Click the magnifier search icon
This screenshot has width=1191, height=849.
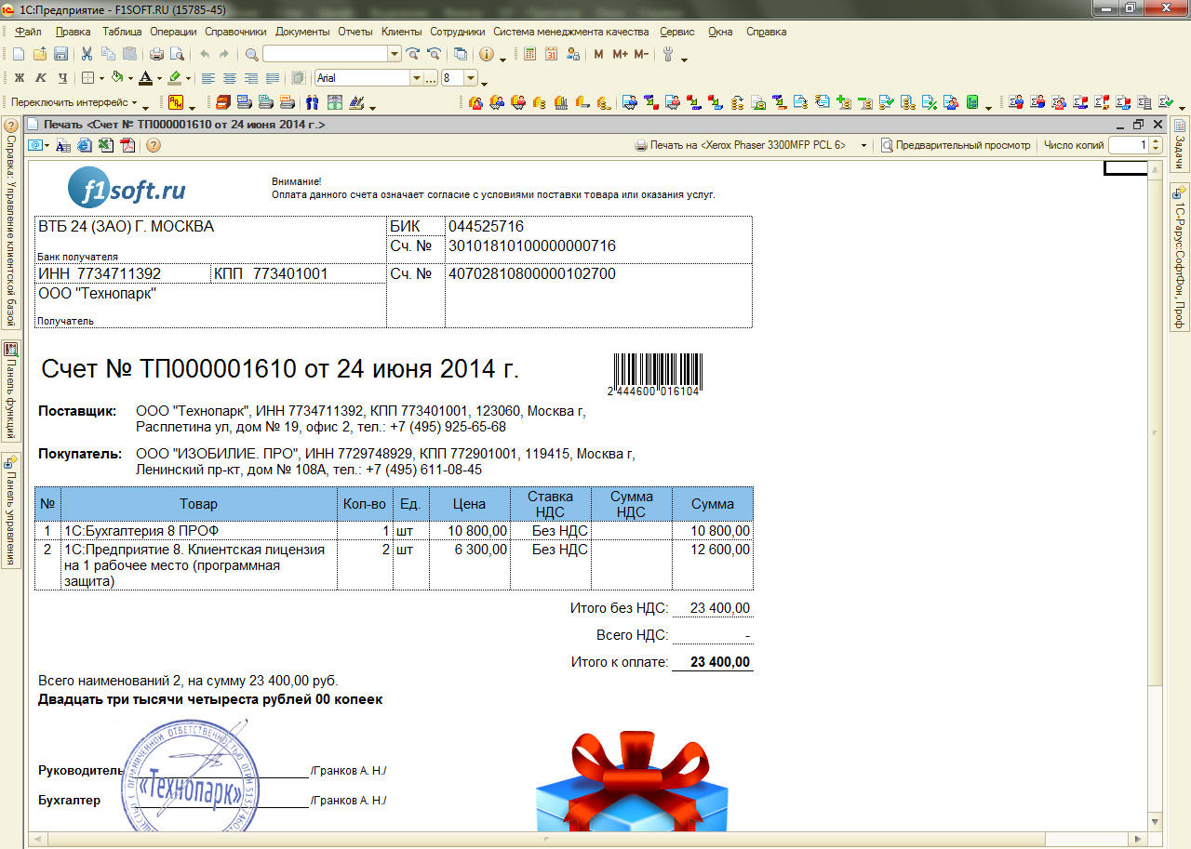pyautogui.click(x=252, y=54)
